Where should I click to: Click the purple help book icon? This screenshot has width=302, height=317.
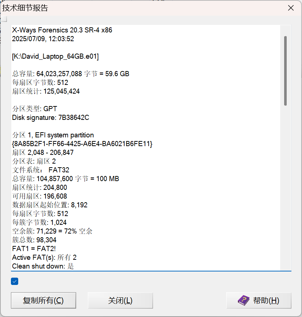(x=244, y=300)
